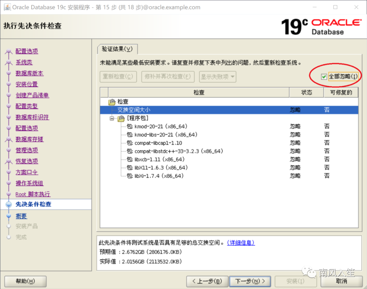Image resolution: width=367 pixels, height=289 pixels.
Task: Select the current 先决条件检查 step
Action: click(x=33, y=204)
